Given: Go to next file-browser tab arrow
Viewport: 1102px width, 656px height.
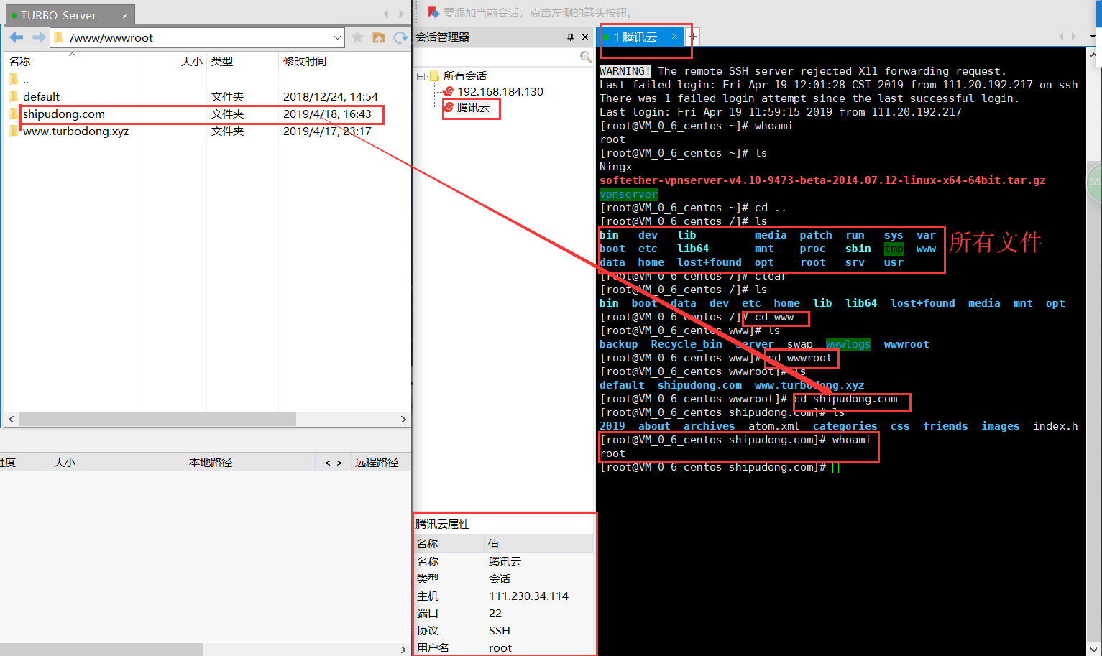Looking at the screenshot, I should point(401,14).
